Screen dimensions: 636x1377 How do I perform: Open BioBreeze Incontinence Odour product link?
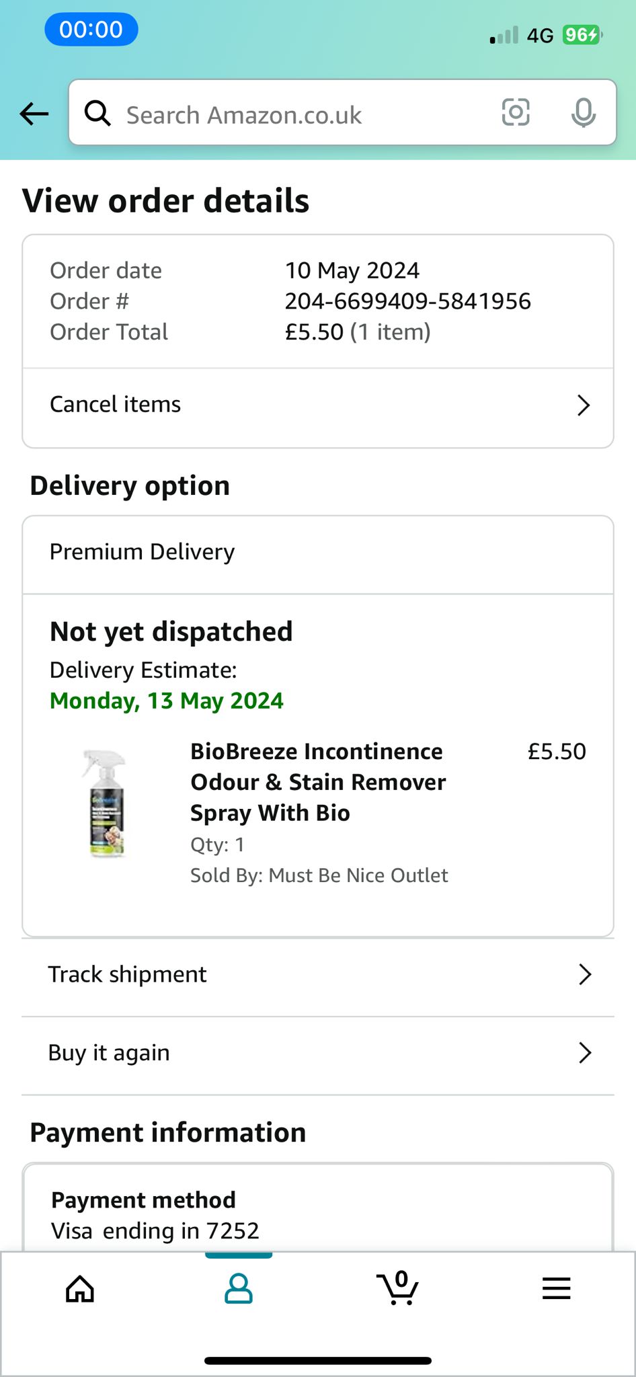318,782
